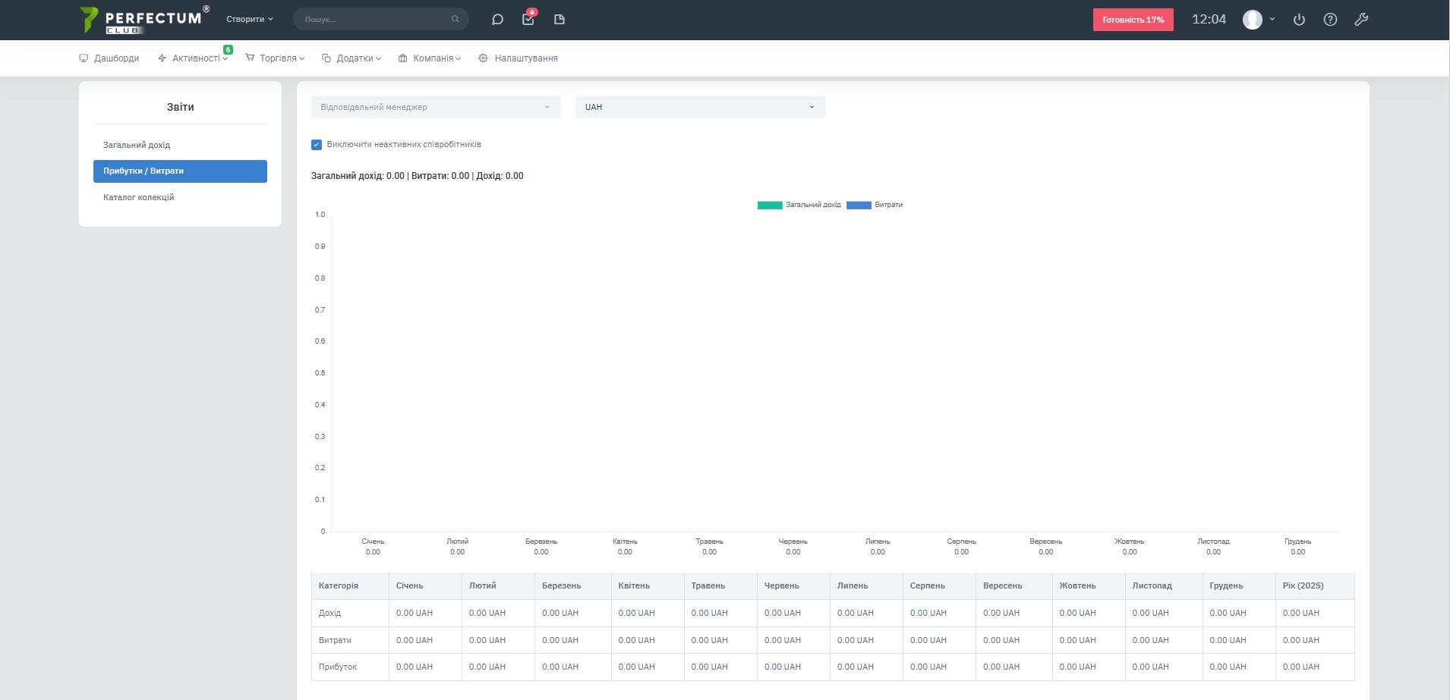This screenshot has height=700, width=1450.
Task: Click the Готовність 17% button
Action: click(x=1133, y=20)
